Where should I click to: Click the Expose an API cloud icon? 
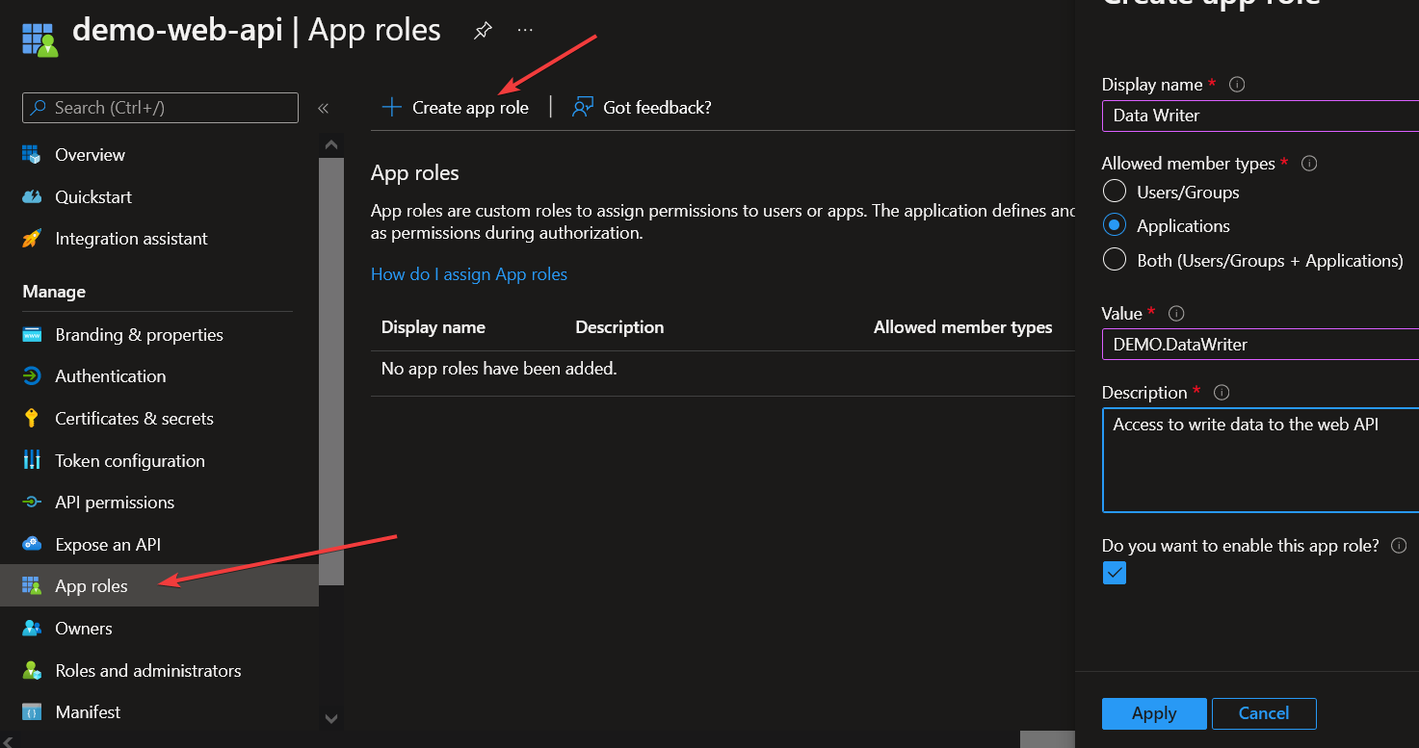32,545
